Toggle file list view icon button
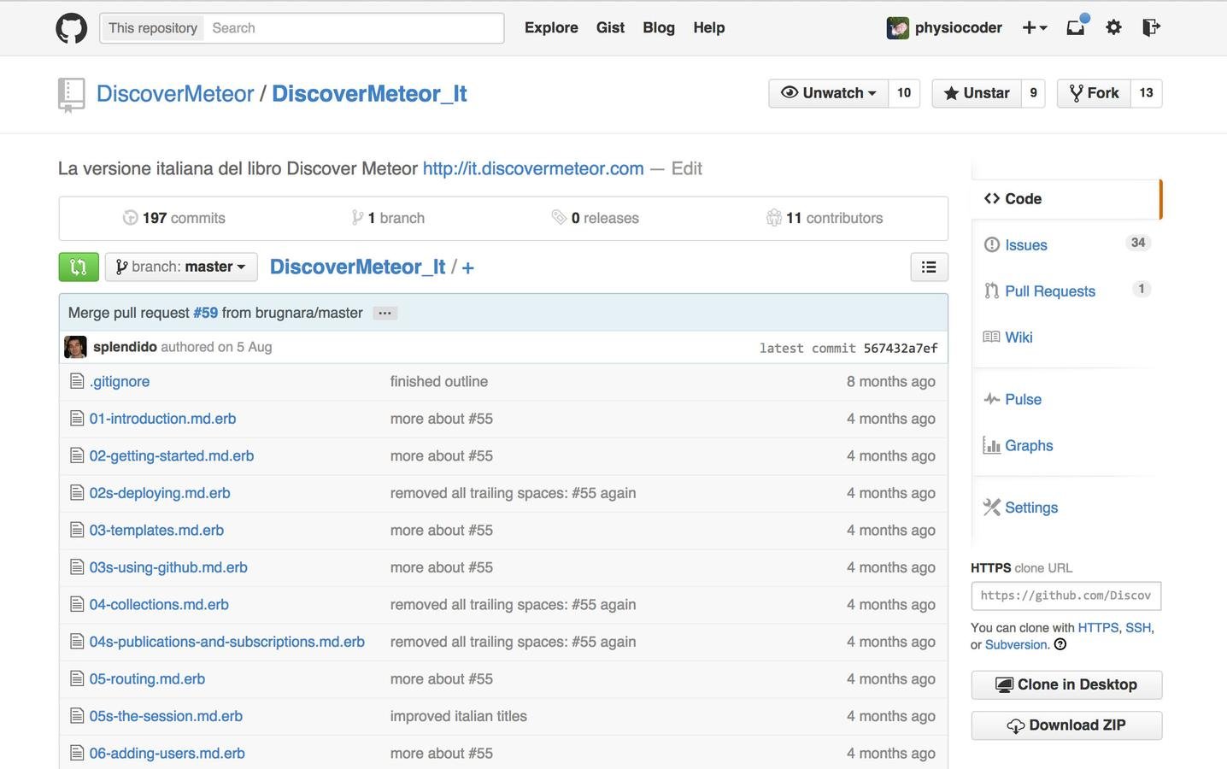Screen dimensions: 1227x769 pos(929,267)
